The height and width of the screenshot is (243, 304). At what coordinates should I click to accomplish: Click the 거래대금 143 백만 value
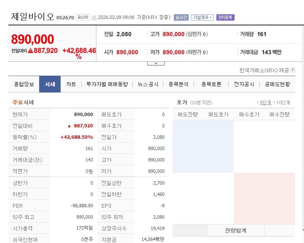272,52
